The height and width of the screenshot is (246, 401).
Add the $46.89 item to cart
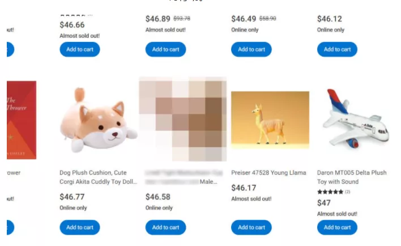tap(166, 49)
